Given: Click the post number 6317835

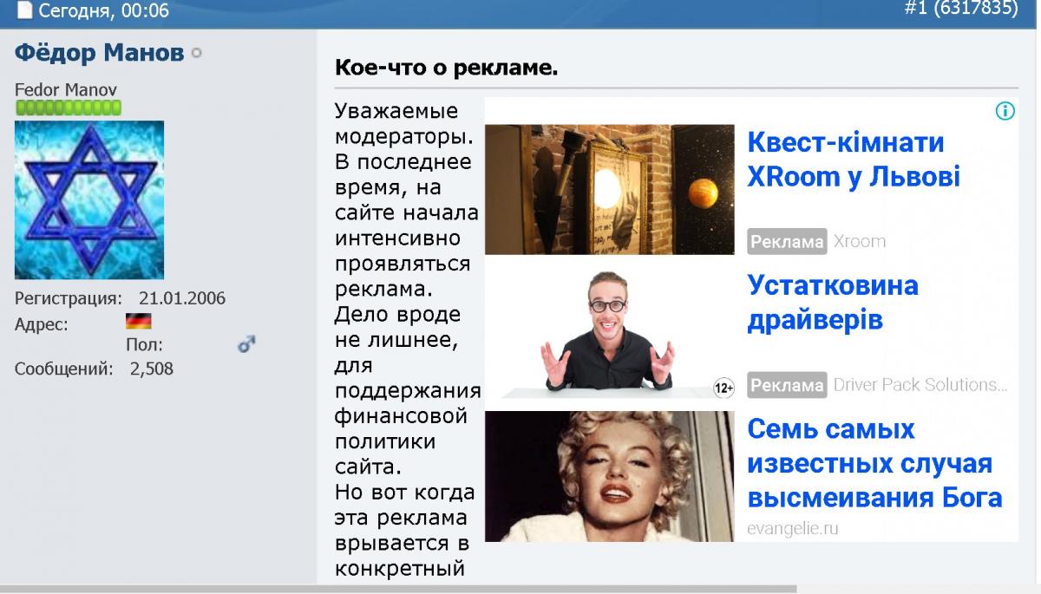Looking at the screenshot, I should click(976, 10).
